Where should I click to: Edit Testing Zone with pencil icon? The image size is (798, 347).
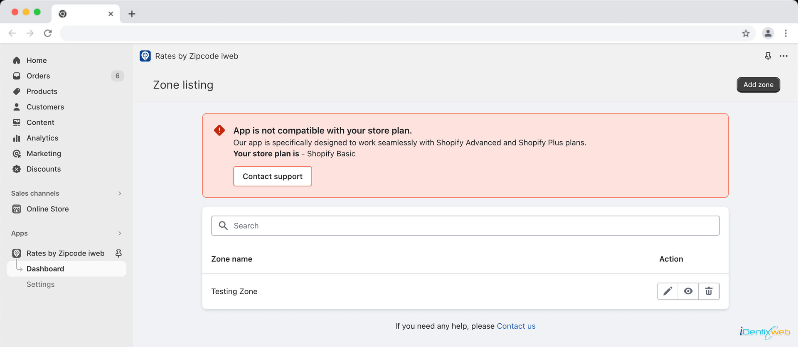point(667,291)
